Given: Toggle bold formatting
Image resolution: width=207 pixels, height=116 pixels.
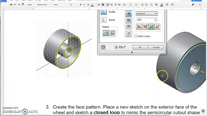Looking at the screenshot, I should coord(80,5).
